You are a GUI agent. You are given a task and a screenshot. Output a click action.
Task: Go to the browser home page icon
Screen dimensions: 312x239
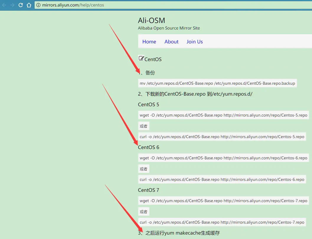click(x=29, y=5)
